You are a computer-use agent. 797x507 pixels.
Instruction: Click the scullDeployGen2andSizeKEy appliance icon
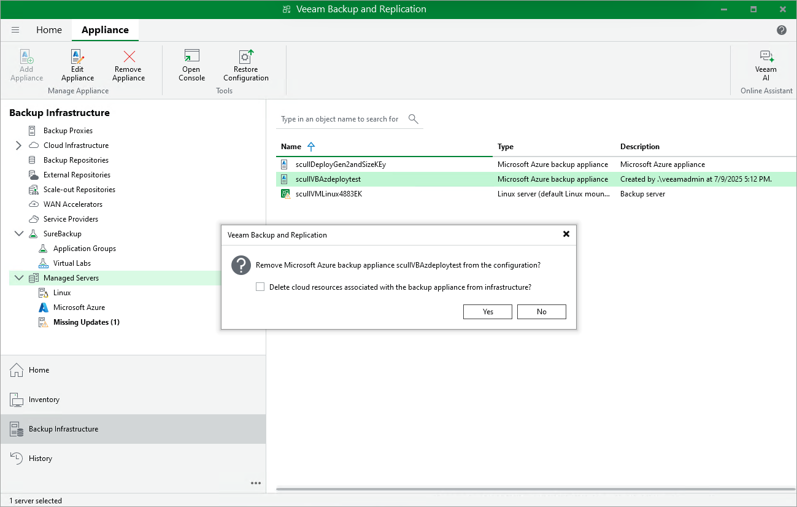click(x=285, y=164)
